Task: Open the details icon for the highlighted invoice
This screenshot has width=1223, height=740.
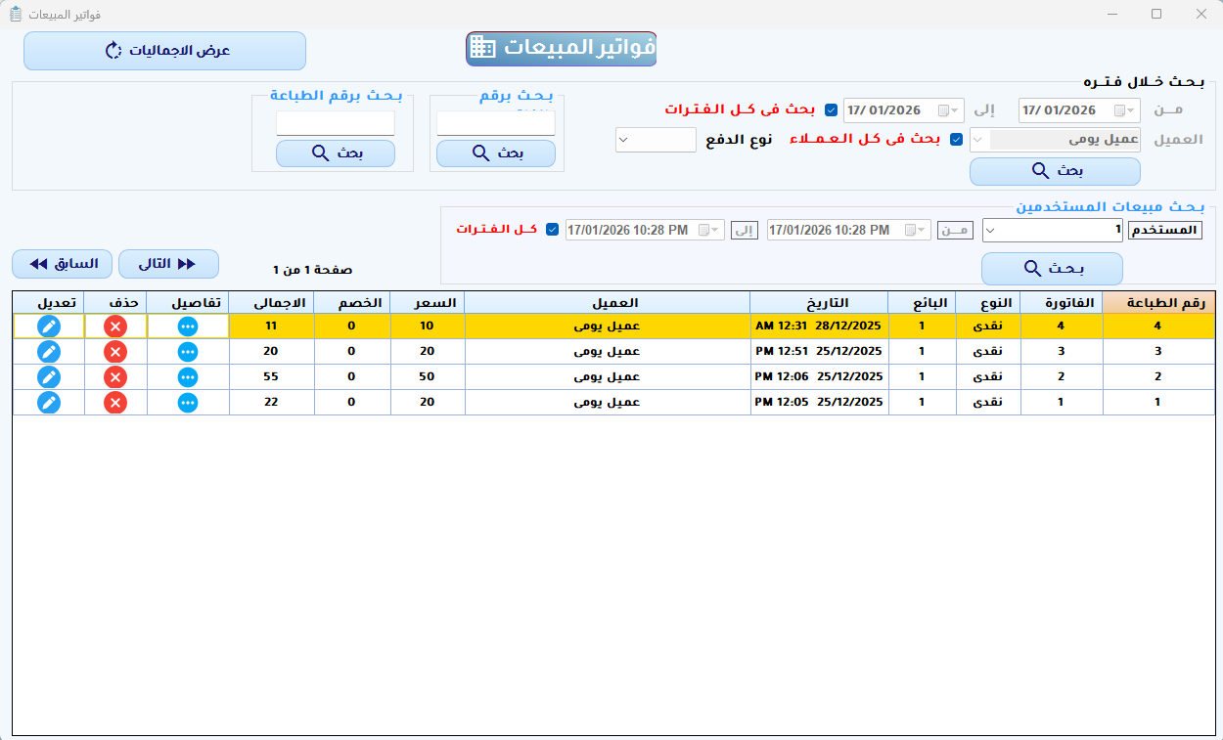Action: coord(187,326)
